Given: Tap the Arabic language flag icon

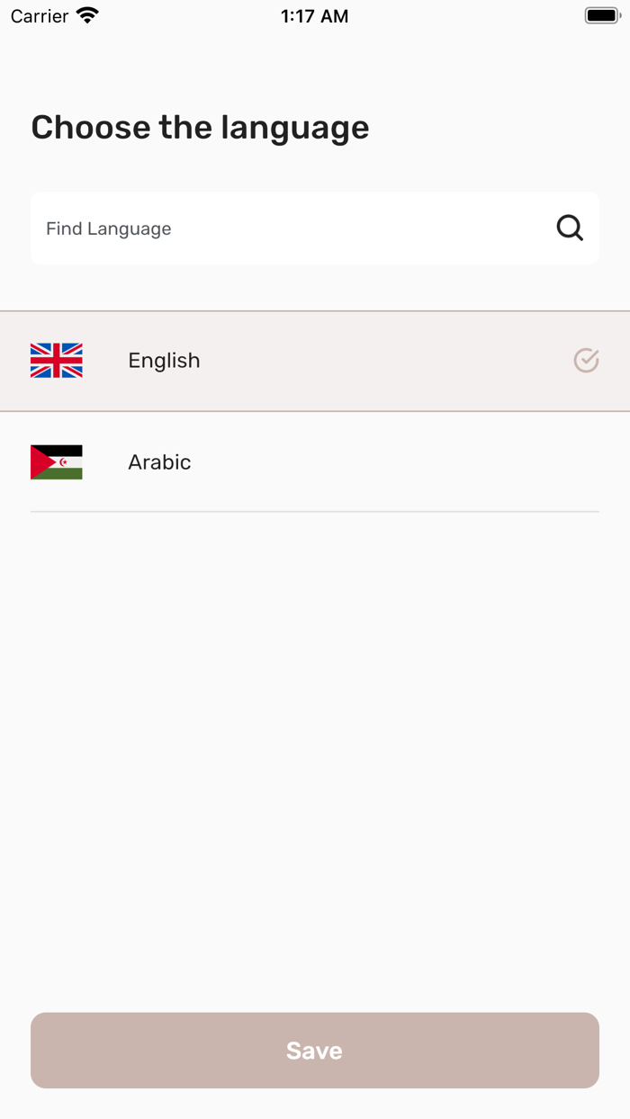Looking at the screenshot, I should [x=57, y=462].
